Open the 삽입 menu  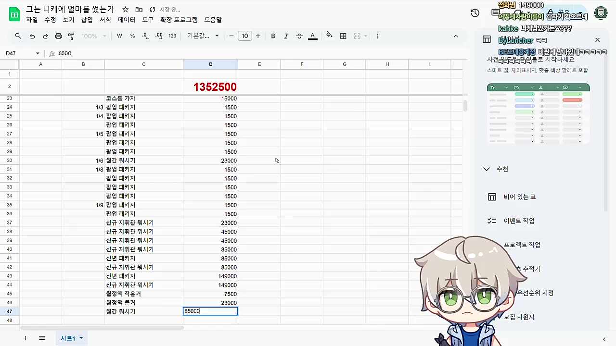tap(87, 20)
